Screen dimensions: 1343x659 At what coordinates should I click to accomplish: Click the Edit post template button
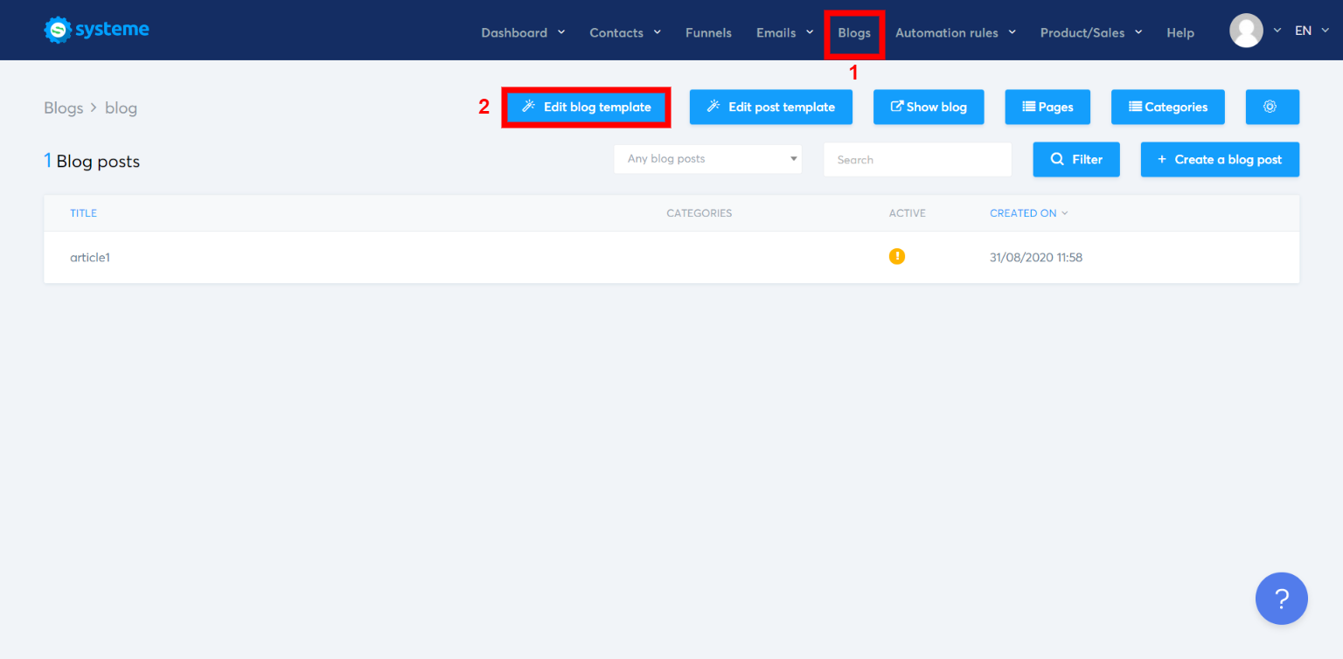click(770, 107)
